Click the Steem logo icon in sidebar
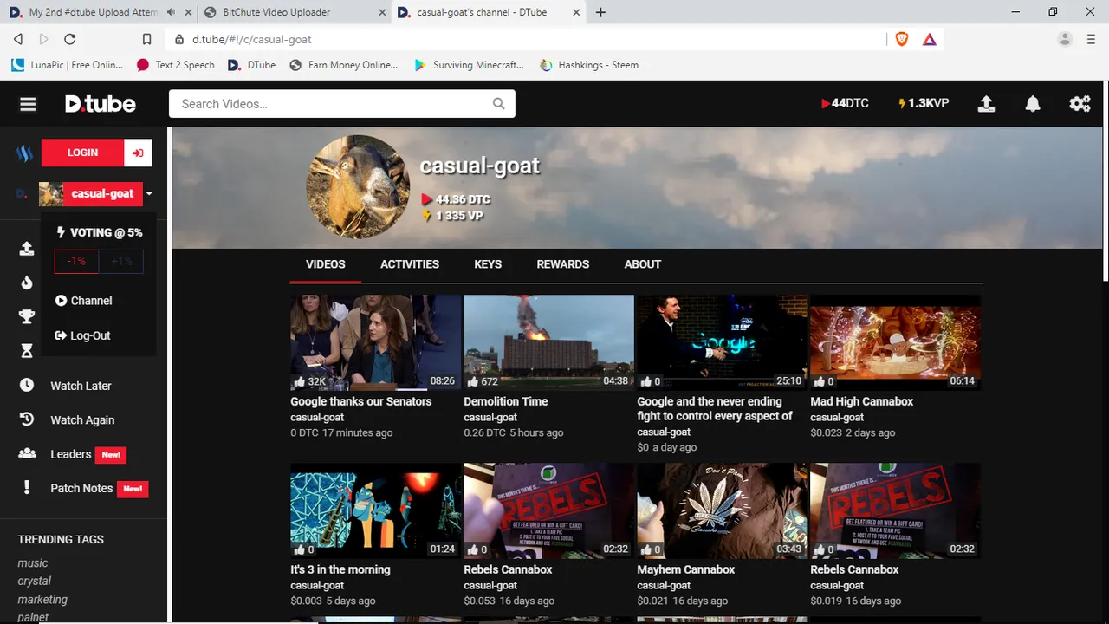This screenshot has width=1109, height=624. point(25,153)
